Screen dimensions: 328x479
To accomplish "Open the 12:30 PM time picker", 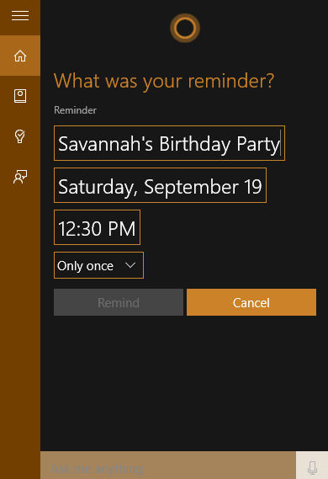I will point(97,227).
